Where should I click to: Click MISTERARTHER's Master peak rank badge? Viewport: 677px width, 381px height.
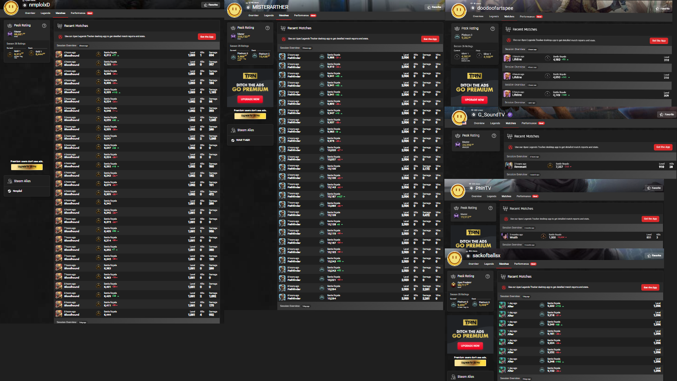234,36
